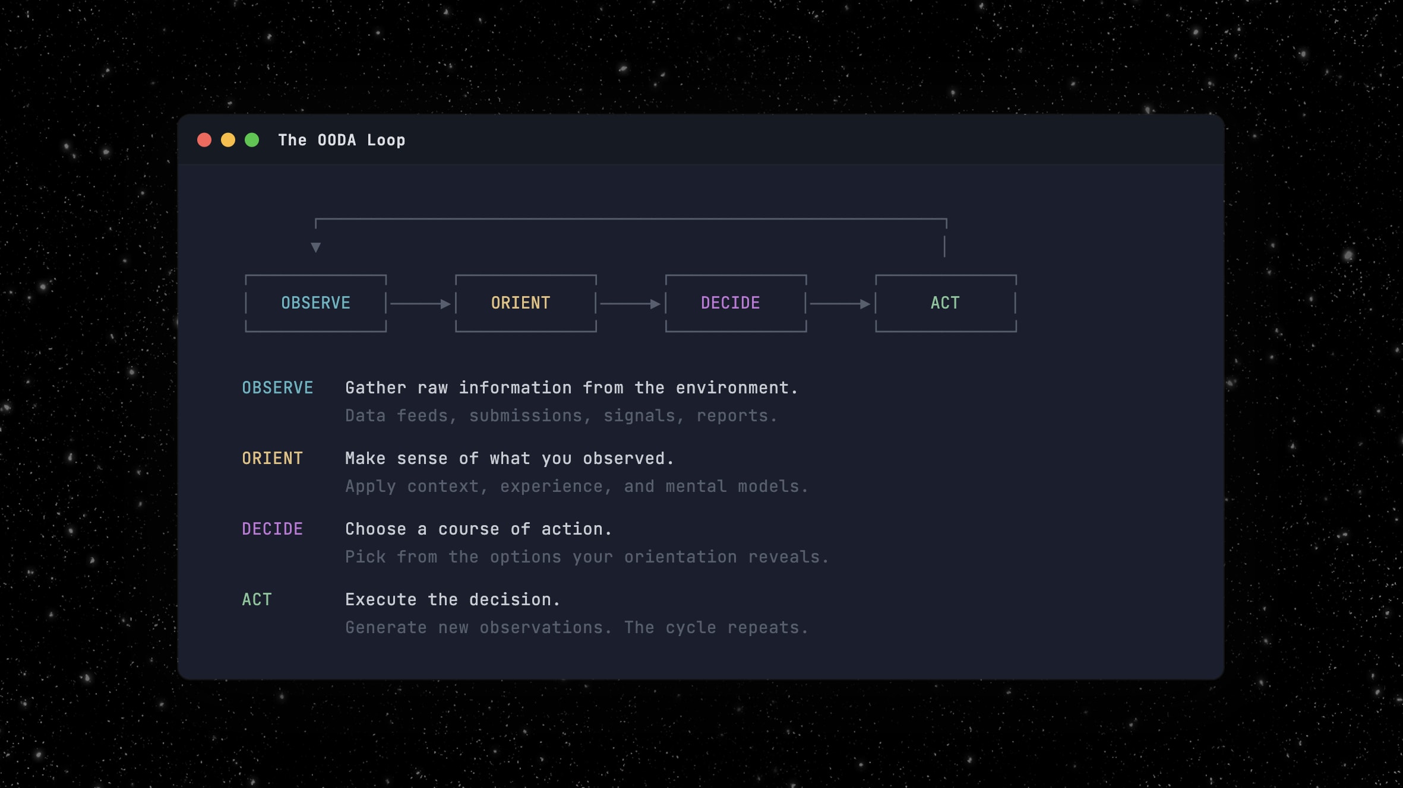
Task: Click the teal OBSERVE label in the list
Action: (x=277, y=387)
